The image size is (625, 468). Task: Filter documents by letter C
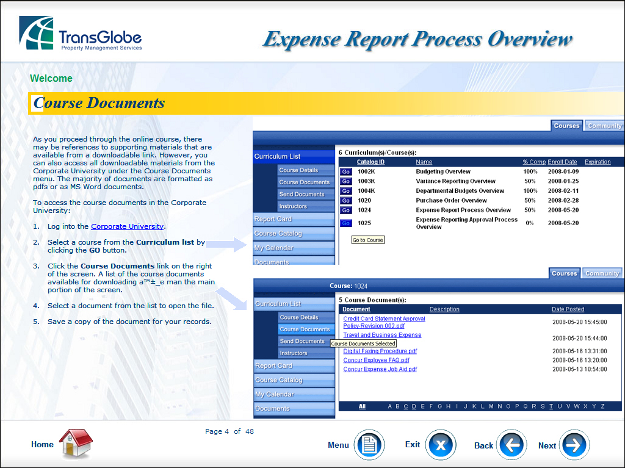point(406,406)
